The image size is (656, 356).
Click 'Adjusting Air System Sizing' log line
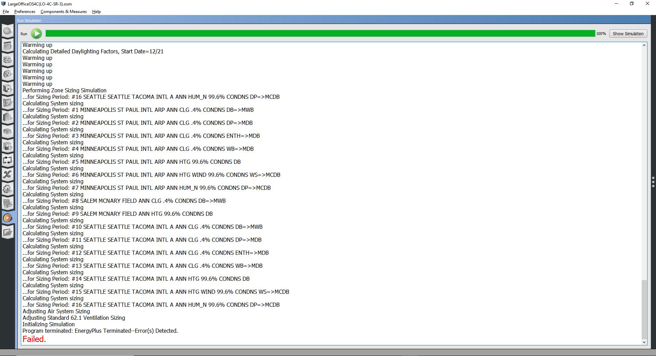(56, 311)
